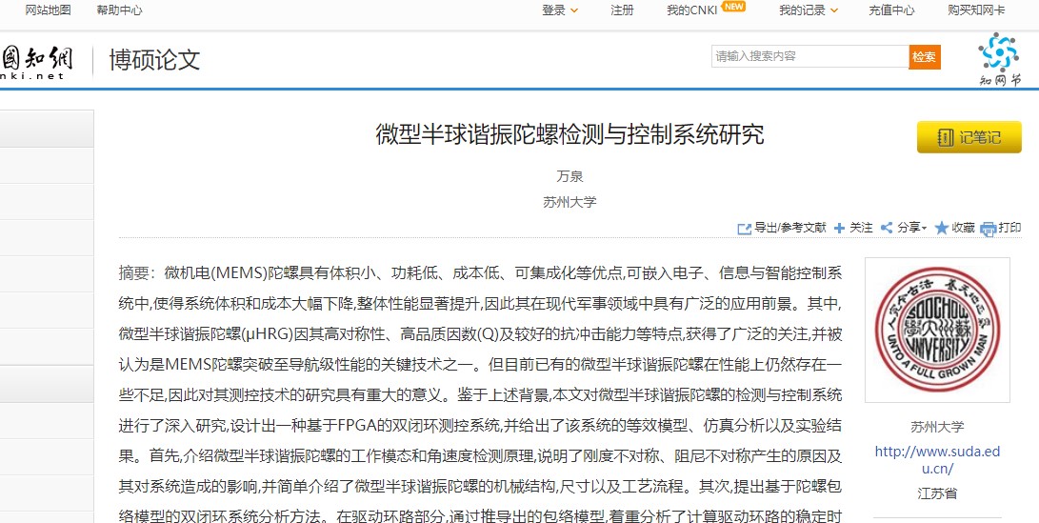Screen dimensions: 1039x523
Task: Click the Soochow University seal image
Action: click(922, 331)
